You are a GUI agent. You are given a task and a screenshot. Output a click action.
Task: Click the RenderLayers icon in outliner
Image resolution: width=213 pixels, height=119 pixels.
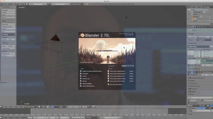192,12
